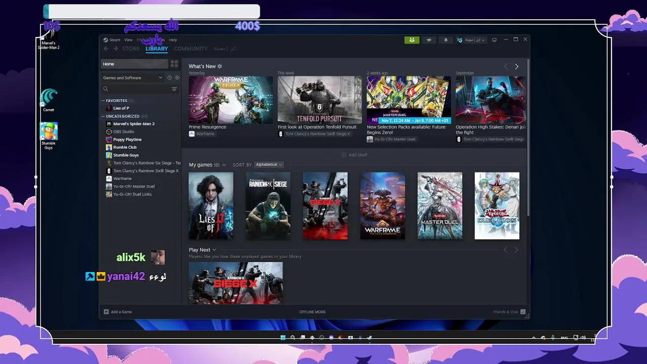Click the ready-to-play filter icon
The width and height of the screenshot is (647, 364).
pyautogui.click(x=177, y=78)
